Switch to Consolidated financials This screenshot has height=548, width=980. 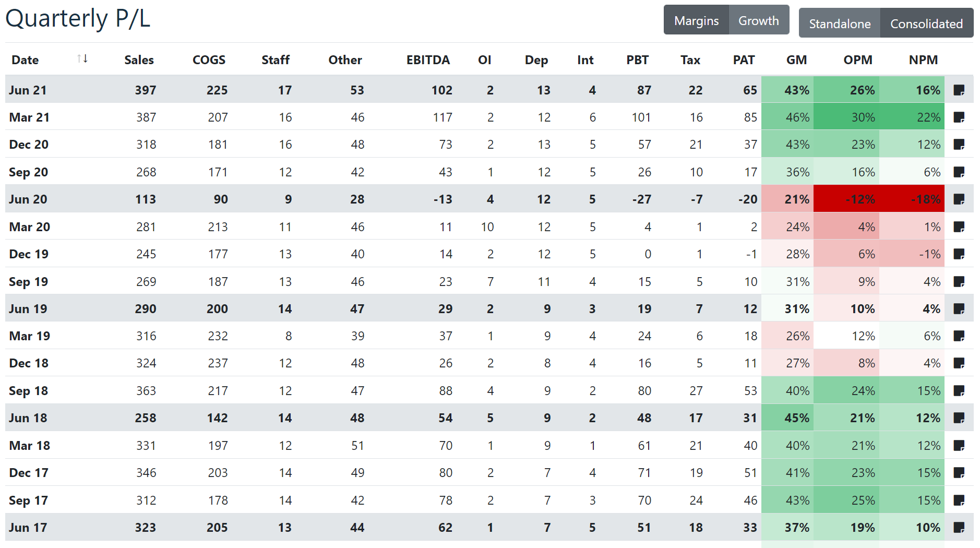pyautogui.click(x=926, y=23)
